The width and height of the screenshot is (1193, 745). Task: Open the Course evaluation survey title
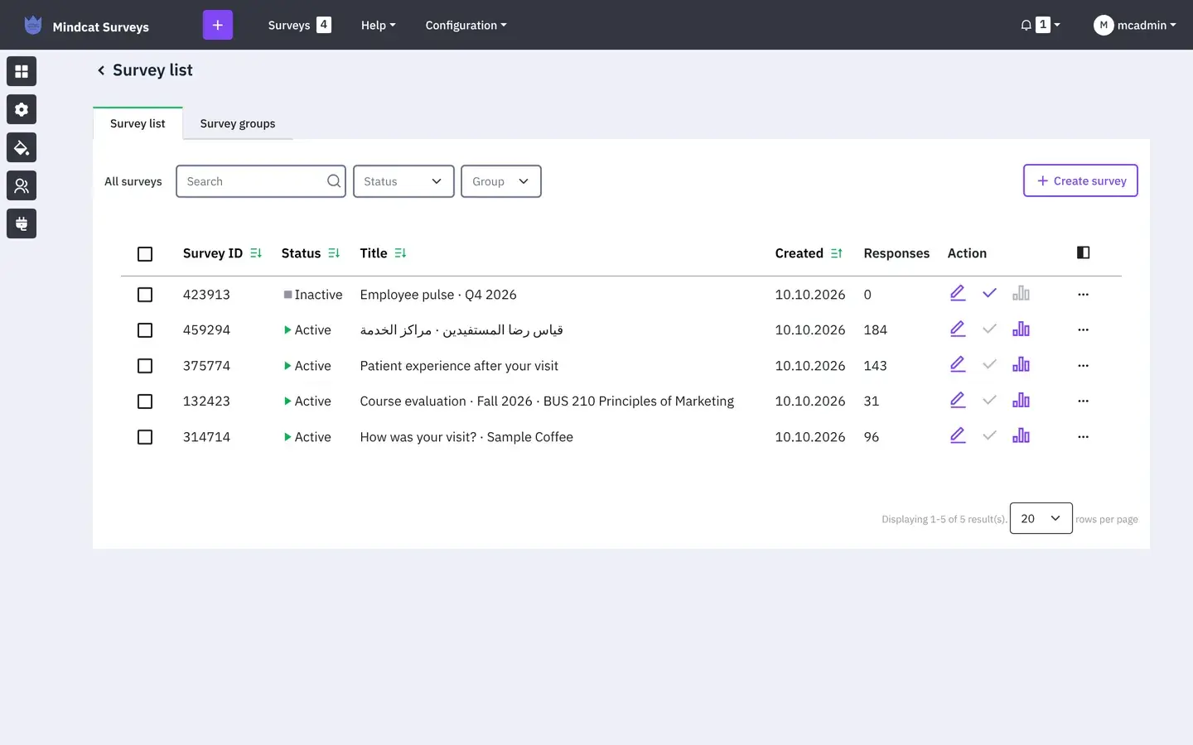click(547, 401)
